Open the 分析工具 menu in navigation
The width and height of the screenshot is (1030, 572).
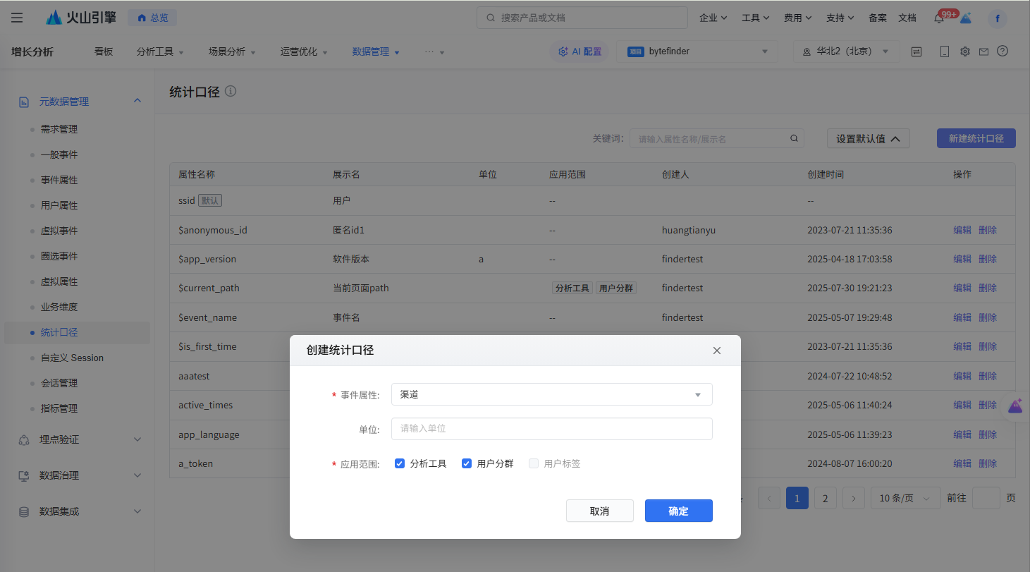click(x=159, y=51)
